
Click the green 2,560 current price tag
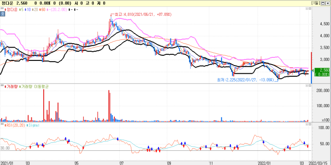pos(322,72)
